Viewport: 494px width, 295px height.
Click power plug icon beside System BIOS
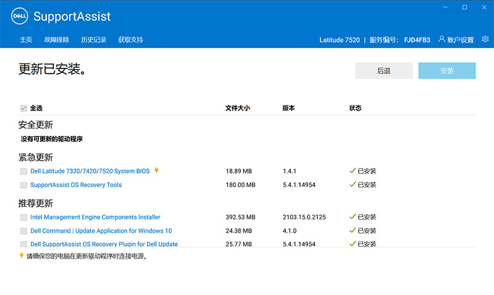156,170
